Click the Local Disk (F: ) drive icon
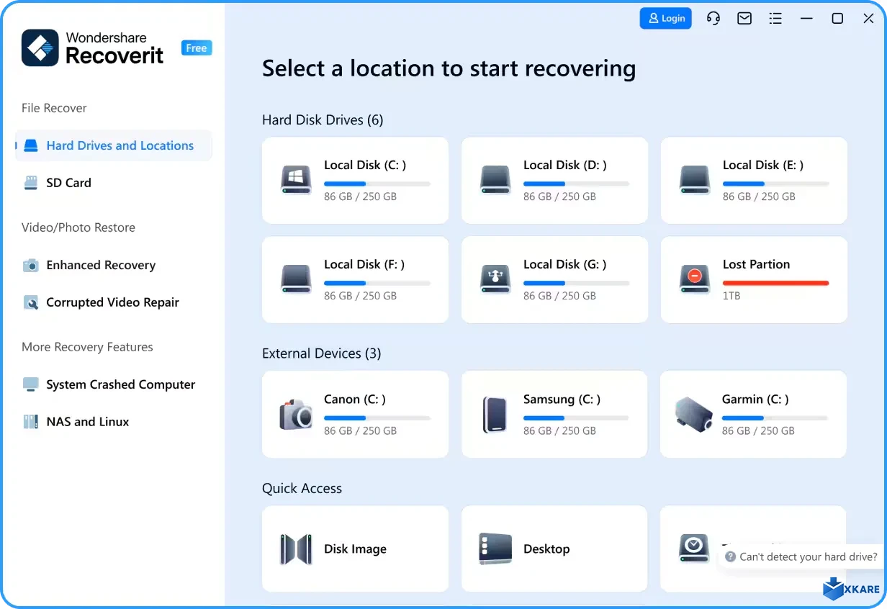Image resolution: width=887 pixels, height=609 pixels. tap(296, 279)
